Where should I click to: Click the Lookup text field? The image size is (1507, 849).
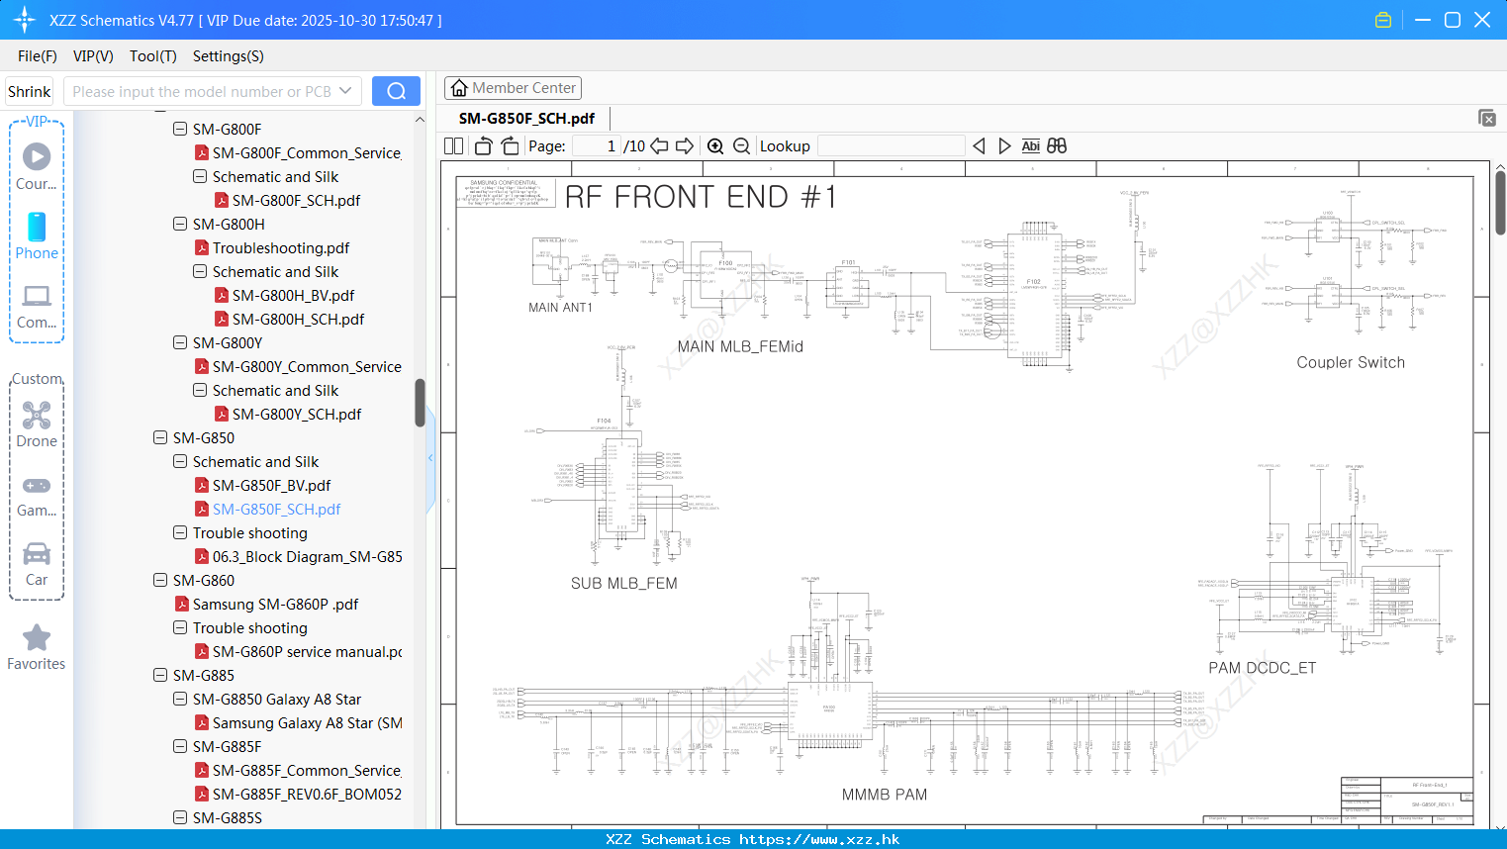coord(892,145)
